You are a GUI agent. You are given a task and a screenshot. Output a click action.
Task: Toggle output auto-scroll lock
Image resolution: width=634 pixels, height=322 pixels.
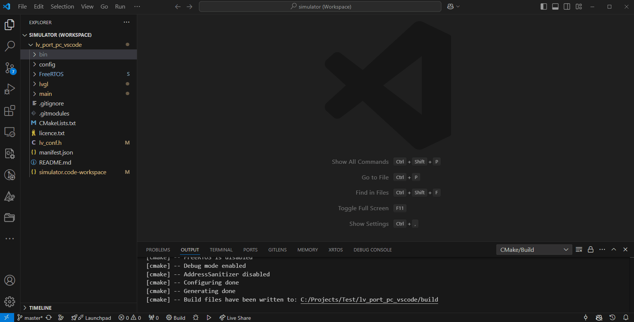[x=590, y=250]
